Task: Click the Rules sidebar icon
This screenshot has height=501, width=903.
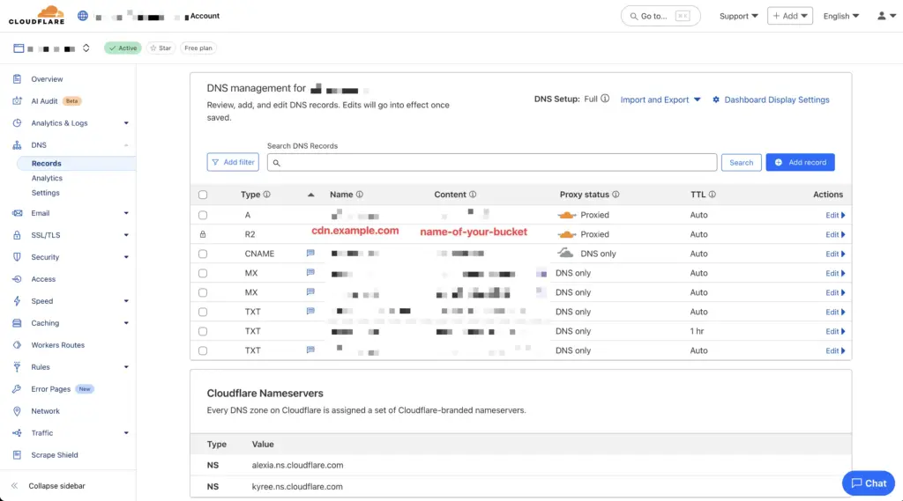Action: pyautogui.click(x=18, y=366)
